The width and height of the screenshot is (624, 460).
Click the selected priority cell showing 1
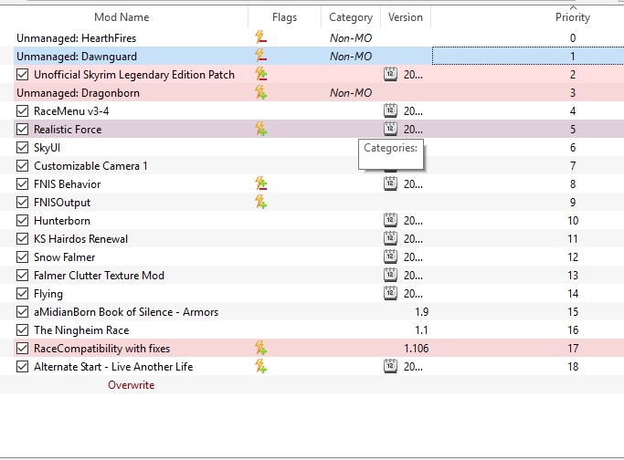click(528, 56)
